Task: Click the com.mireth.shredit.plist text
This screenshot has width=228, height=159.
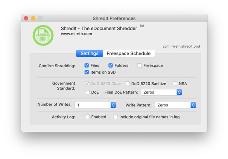Action: click(x=181, y=46)
